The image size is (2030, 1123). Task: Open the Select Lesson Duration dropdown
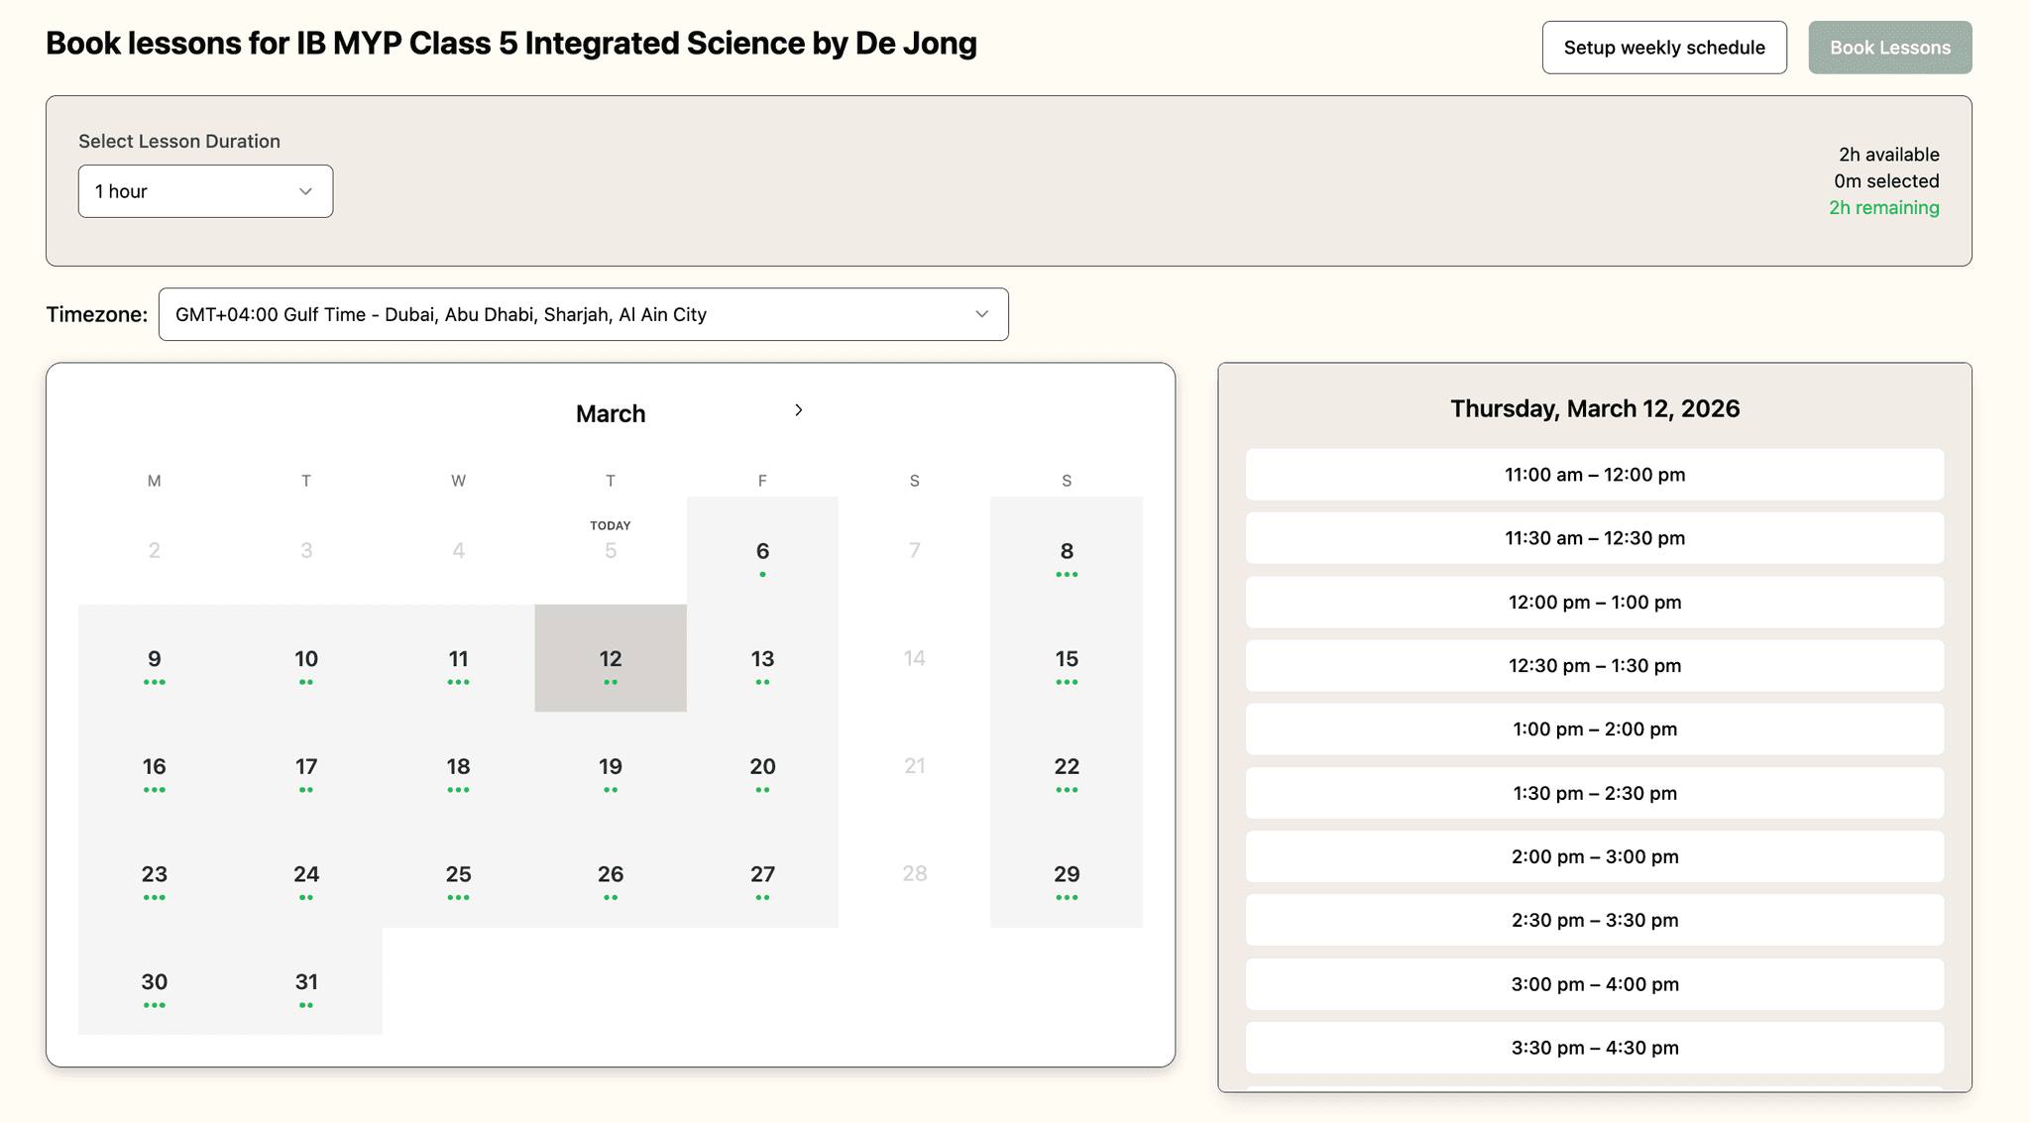coord(205,190)
